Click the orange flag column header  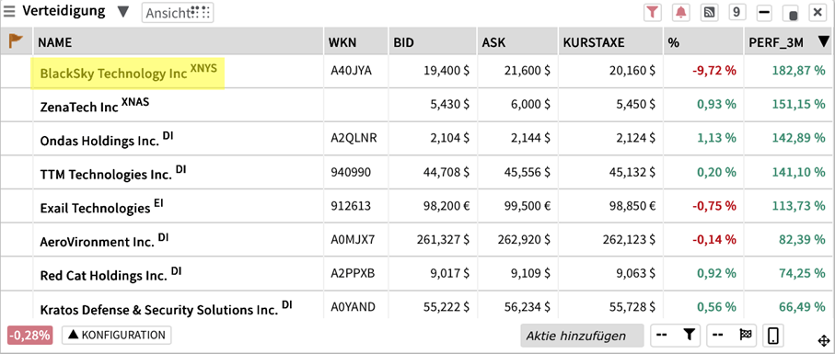17,41
